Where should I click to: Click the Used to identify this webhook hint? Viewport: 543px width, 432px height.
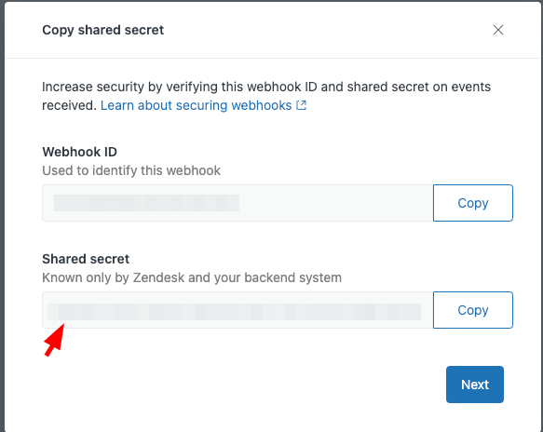pos(131,170)
